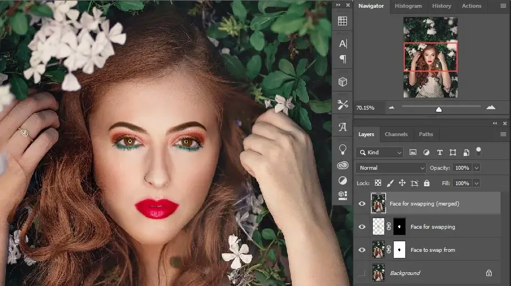Select the Face for swapping layer mask thumbnail
Image resolution: width=511 pixels, height=286 pixels.
(x=400, y=226)
